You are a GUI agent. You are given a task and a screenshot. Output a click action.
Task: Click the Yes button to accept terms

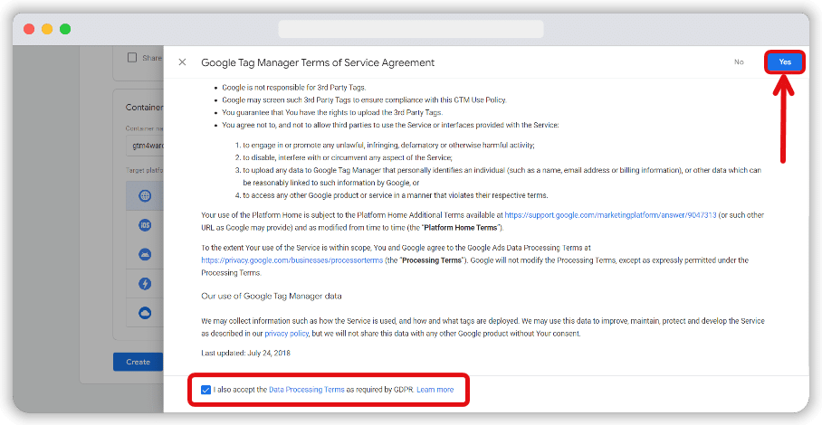(x=785, y=61)
